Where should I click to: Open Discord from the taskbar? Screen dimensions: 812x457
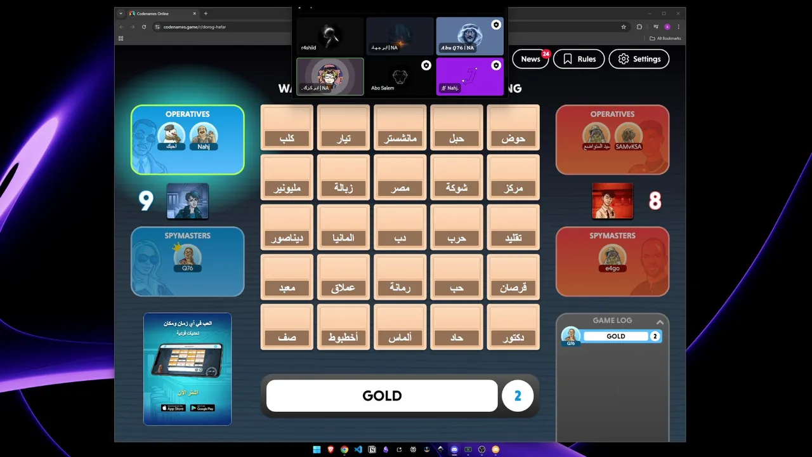click(x=454, y=449)
